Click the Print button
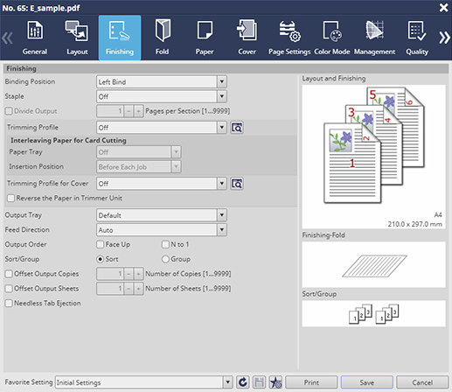The height and width of the screenshot is (392, 452). (311, 382)
